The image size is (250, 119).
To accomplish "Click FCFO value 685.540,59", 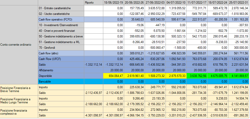I will [x=155, y=19].
